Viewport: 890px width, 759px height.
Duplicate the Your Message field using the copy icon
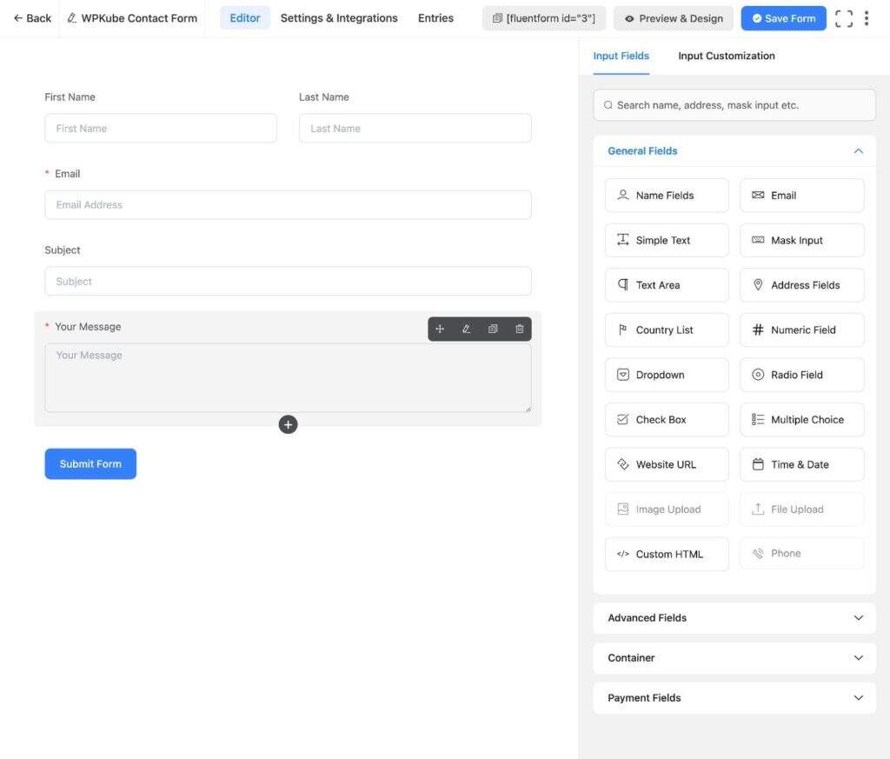[x=493, y=329]
